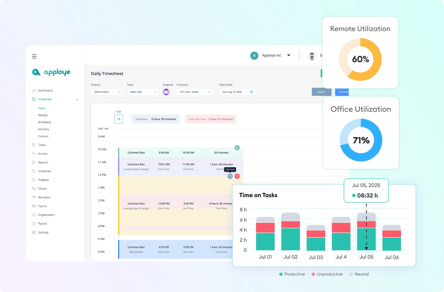The height and width of the screenshot is (292, 444).
Task: Click the green info icon above entries
Action: point(237,148)
